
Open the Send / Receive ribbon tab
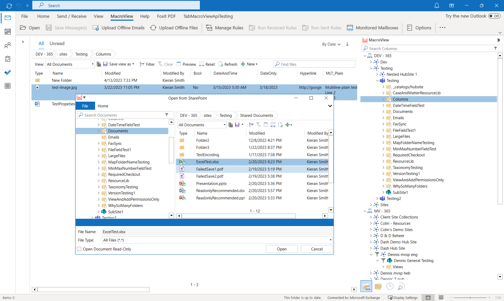(72, 16)
